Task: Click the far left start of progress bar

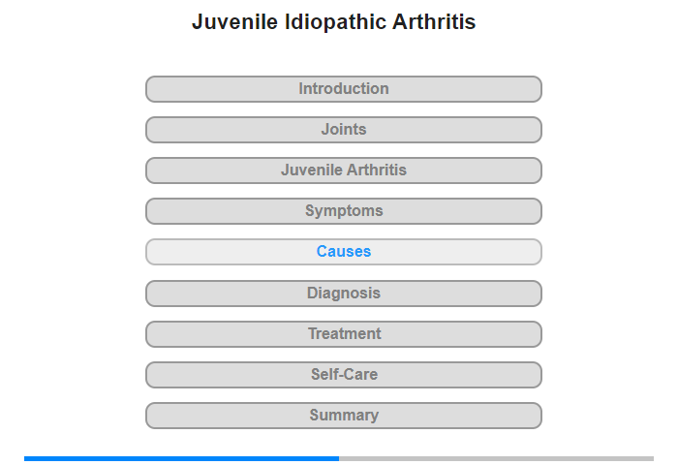Action: pos(27,458)
